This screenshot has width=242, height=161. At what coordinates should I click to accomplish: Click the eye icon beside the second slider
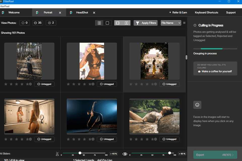[125, 154]
